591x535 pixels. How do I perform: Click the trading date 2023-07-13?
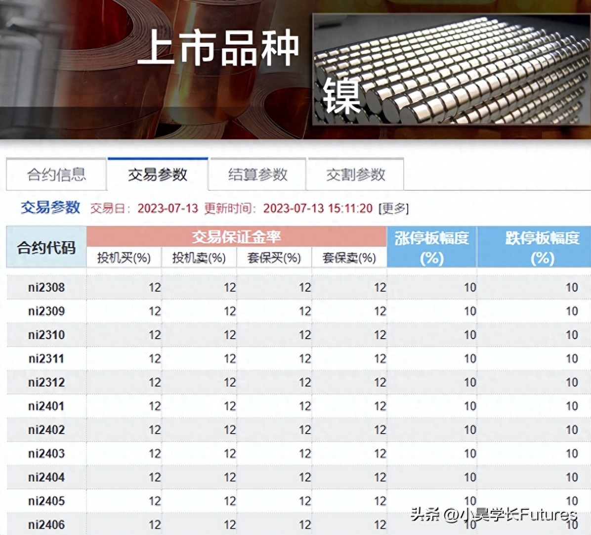pos(168,208)
